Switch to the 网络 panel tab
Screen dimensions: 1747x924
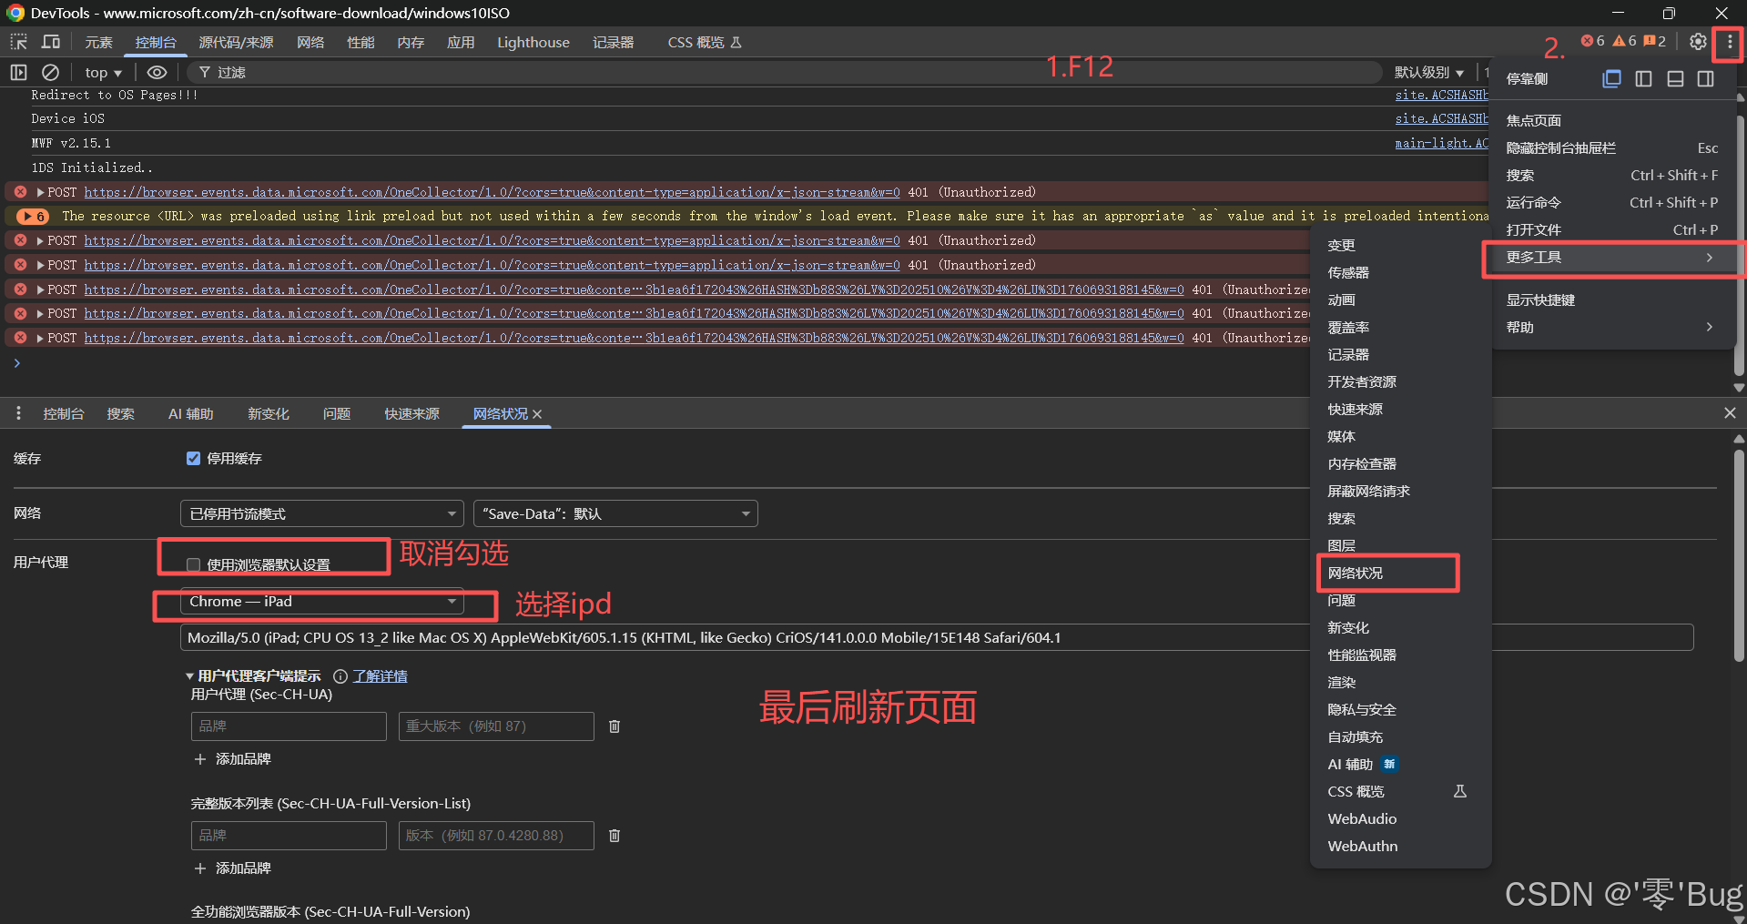coord(310,43)
